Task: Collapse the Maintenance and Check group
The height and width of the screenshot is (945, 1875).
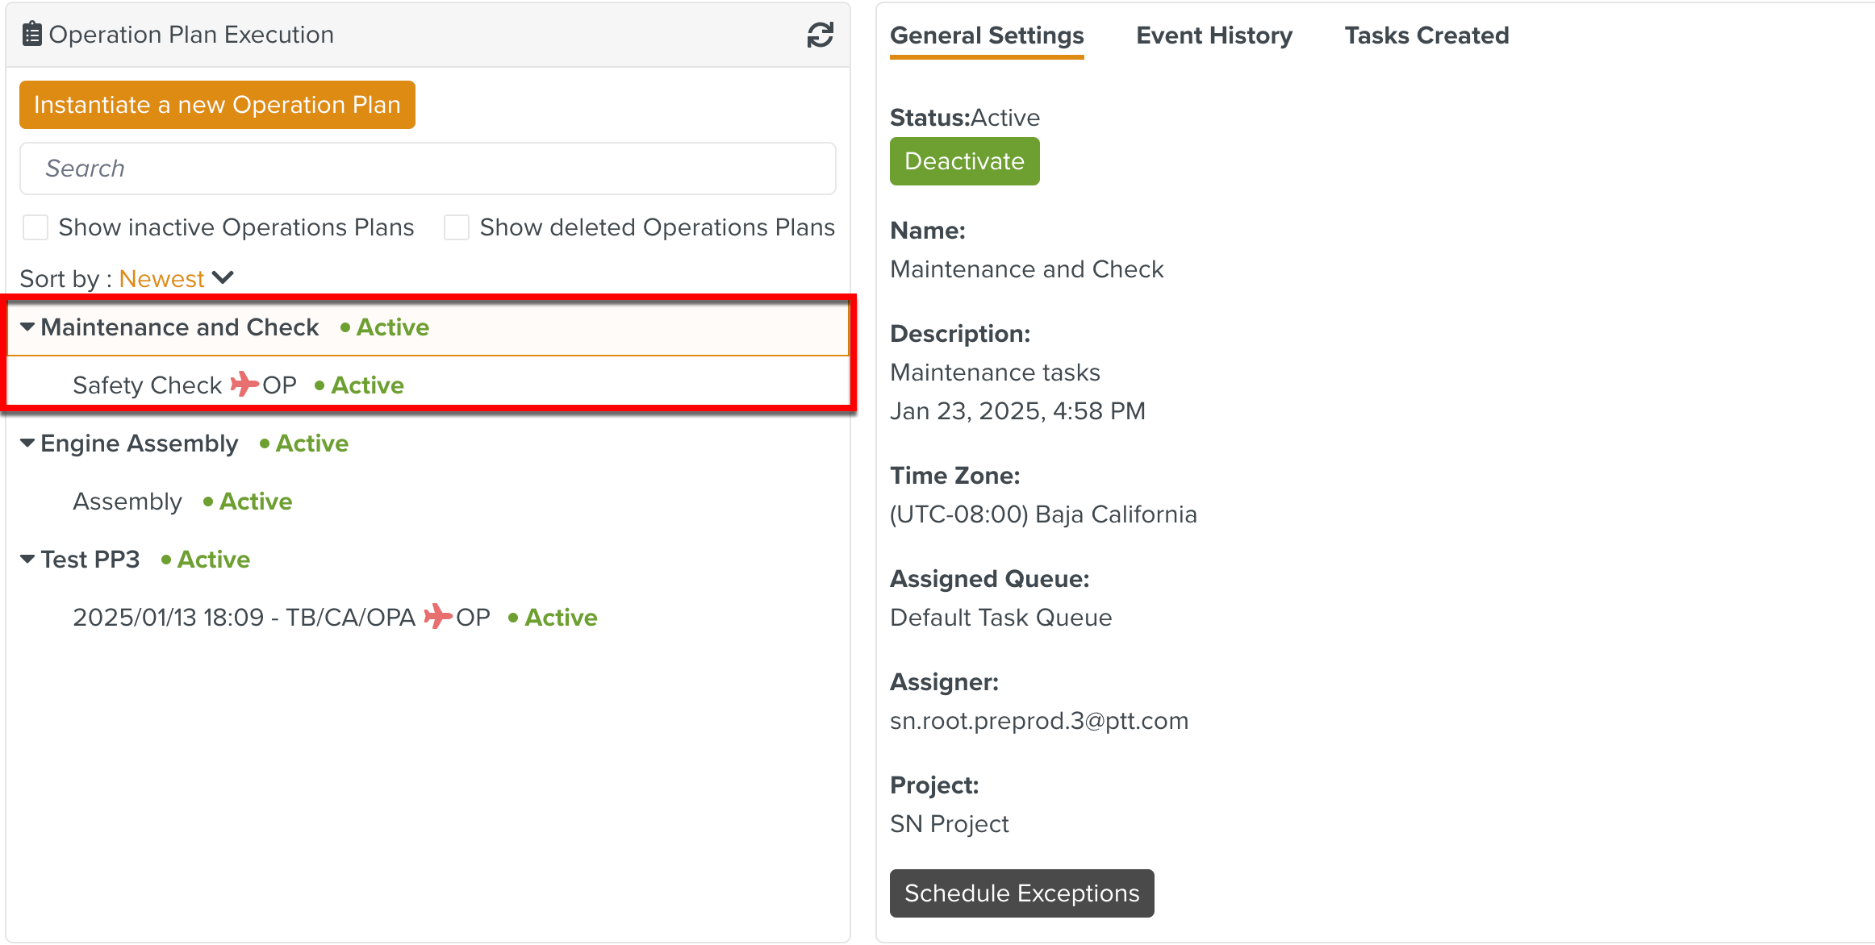Action: tap(27, 327)
